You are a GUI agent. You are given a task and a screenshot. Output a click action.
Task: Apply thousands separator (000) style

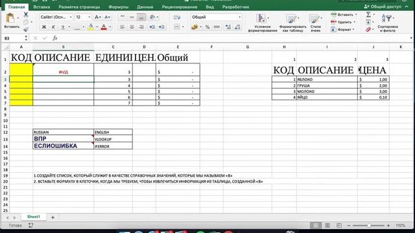[x=217, y=27]
